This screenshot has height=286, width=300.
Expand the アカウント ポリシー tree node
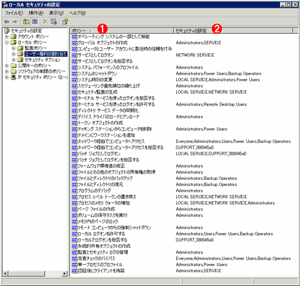pyautogui.click(x=7, y=37)
